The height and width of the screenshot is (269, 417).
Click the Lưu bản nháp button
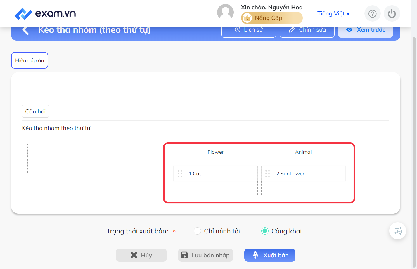[x=205, y=255]
